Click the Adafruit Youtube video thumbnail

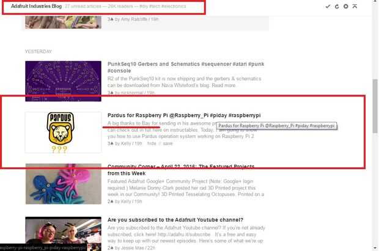click(x=64, y=233)
